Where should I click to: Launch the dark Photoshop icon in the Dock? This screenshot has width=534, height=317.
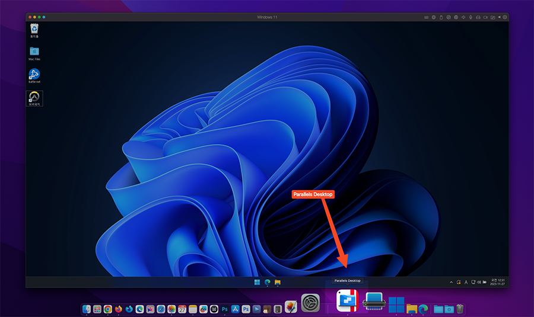[x=224, y=309]
